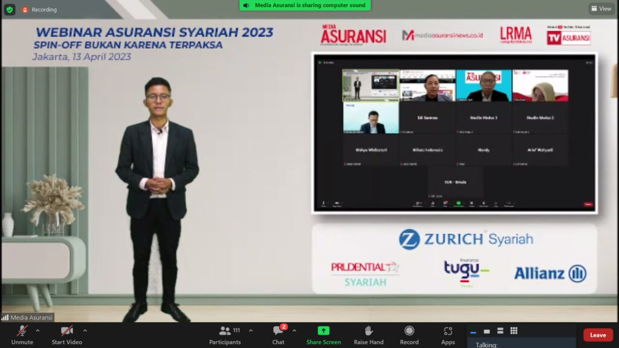Click the Share Screen button
This screenshot has width=619, height=348.
pyautogui.click(x=323, y=335)
